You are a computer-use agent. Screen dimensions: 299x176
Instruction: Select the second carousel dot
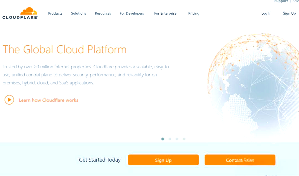tap(170, 139)
